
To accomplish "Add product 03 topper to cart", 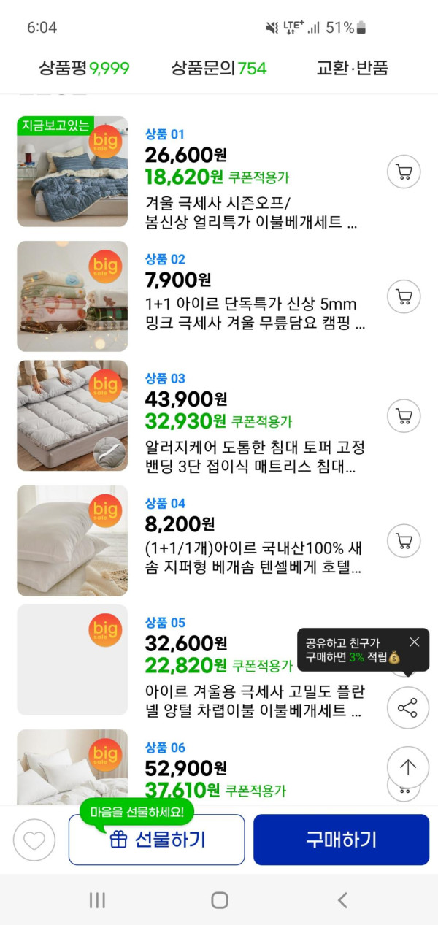I will [404, 416].
